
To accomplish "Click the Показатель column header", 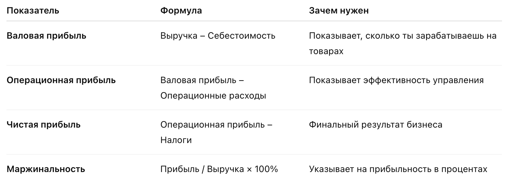I will pyautogui.click(x=33, y=11).
